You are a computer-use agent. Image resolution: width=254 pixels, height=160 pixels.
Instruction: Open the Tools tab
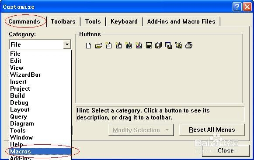pyautogui.click(x=93, y=21)
